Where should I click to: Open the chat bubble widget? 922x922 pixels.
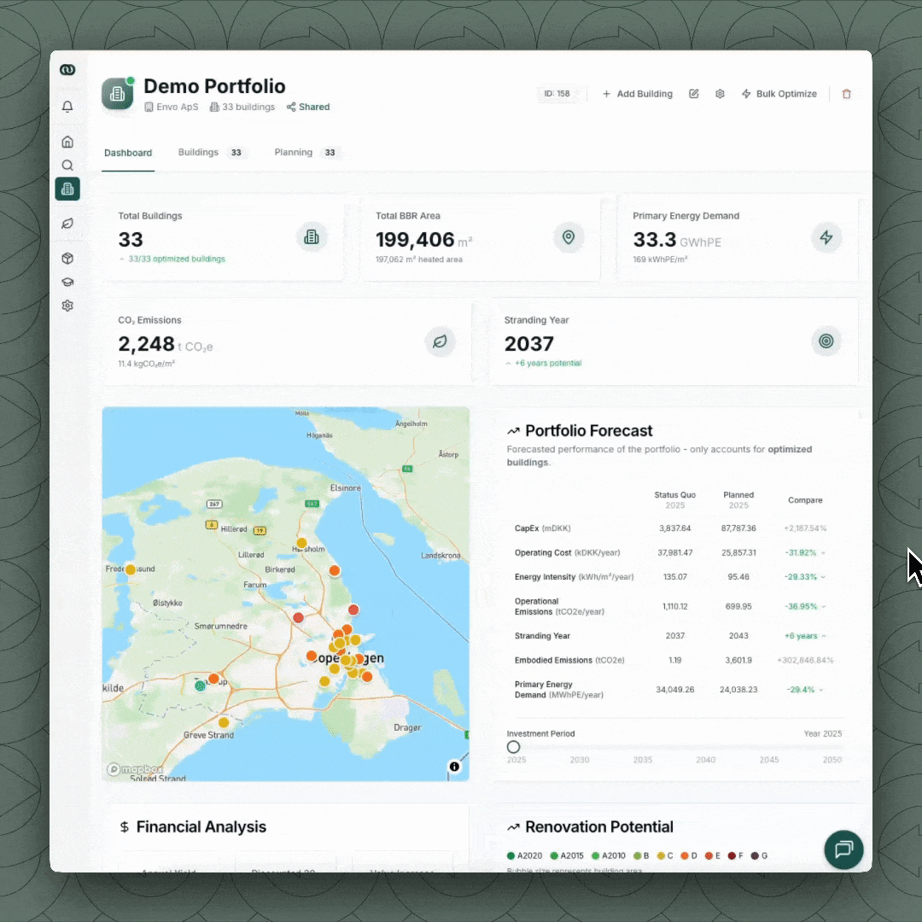[843, 849]
